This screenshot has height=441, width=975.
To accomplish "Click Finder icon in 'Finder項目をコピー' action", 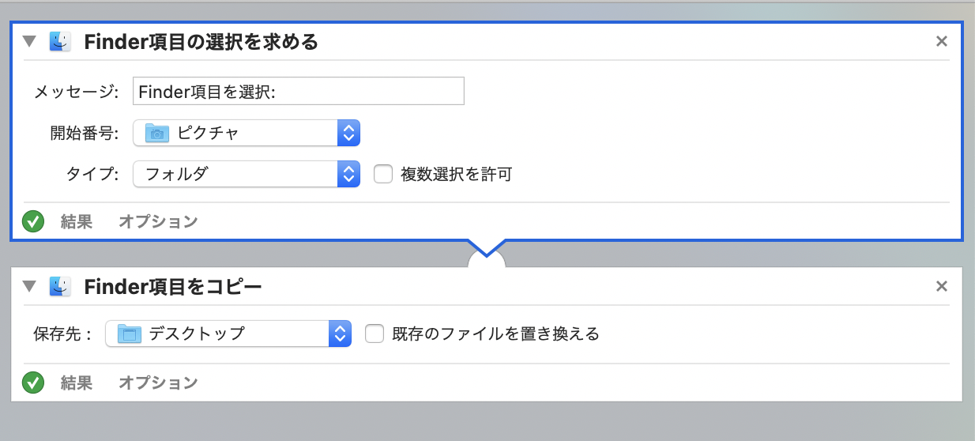I will (x=60, y=286).
